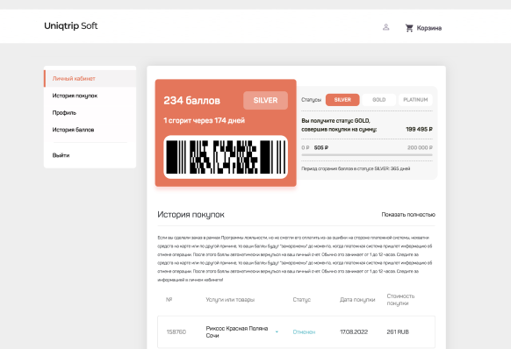The image size is (511, 349).
Task: Open the user profile icon in header
Action: tap(385, 27)
